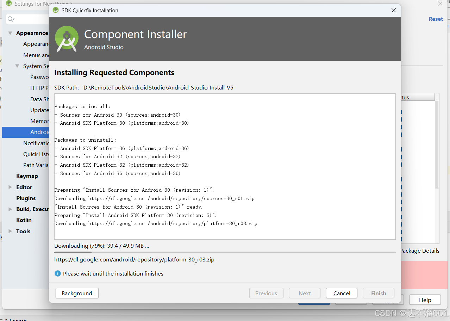Click the Background button
This screenshot has width=450, height=321.
77,293
